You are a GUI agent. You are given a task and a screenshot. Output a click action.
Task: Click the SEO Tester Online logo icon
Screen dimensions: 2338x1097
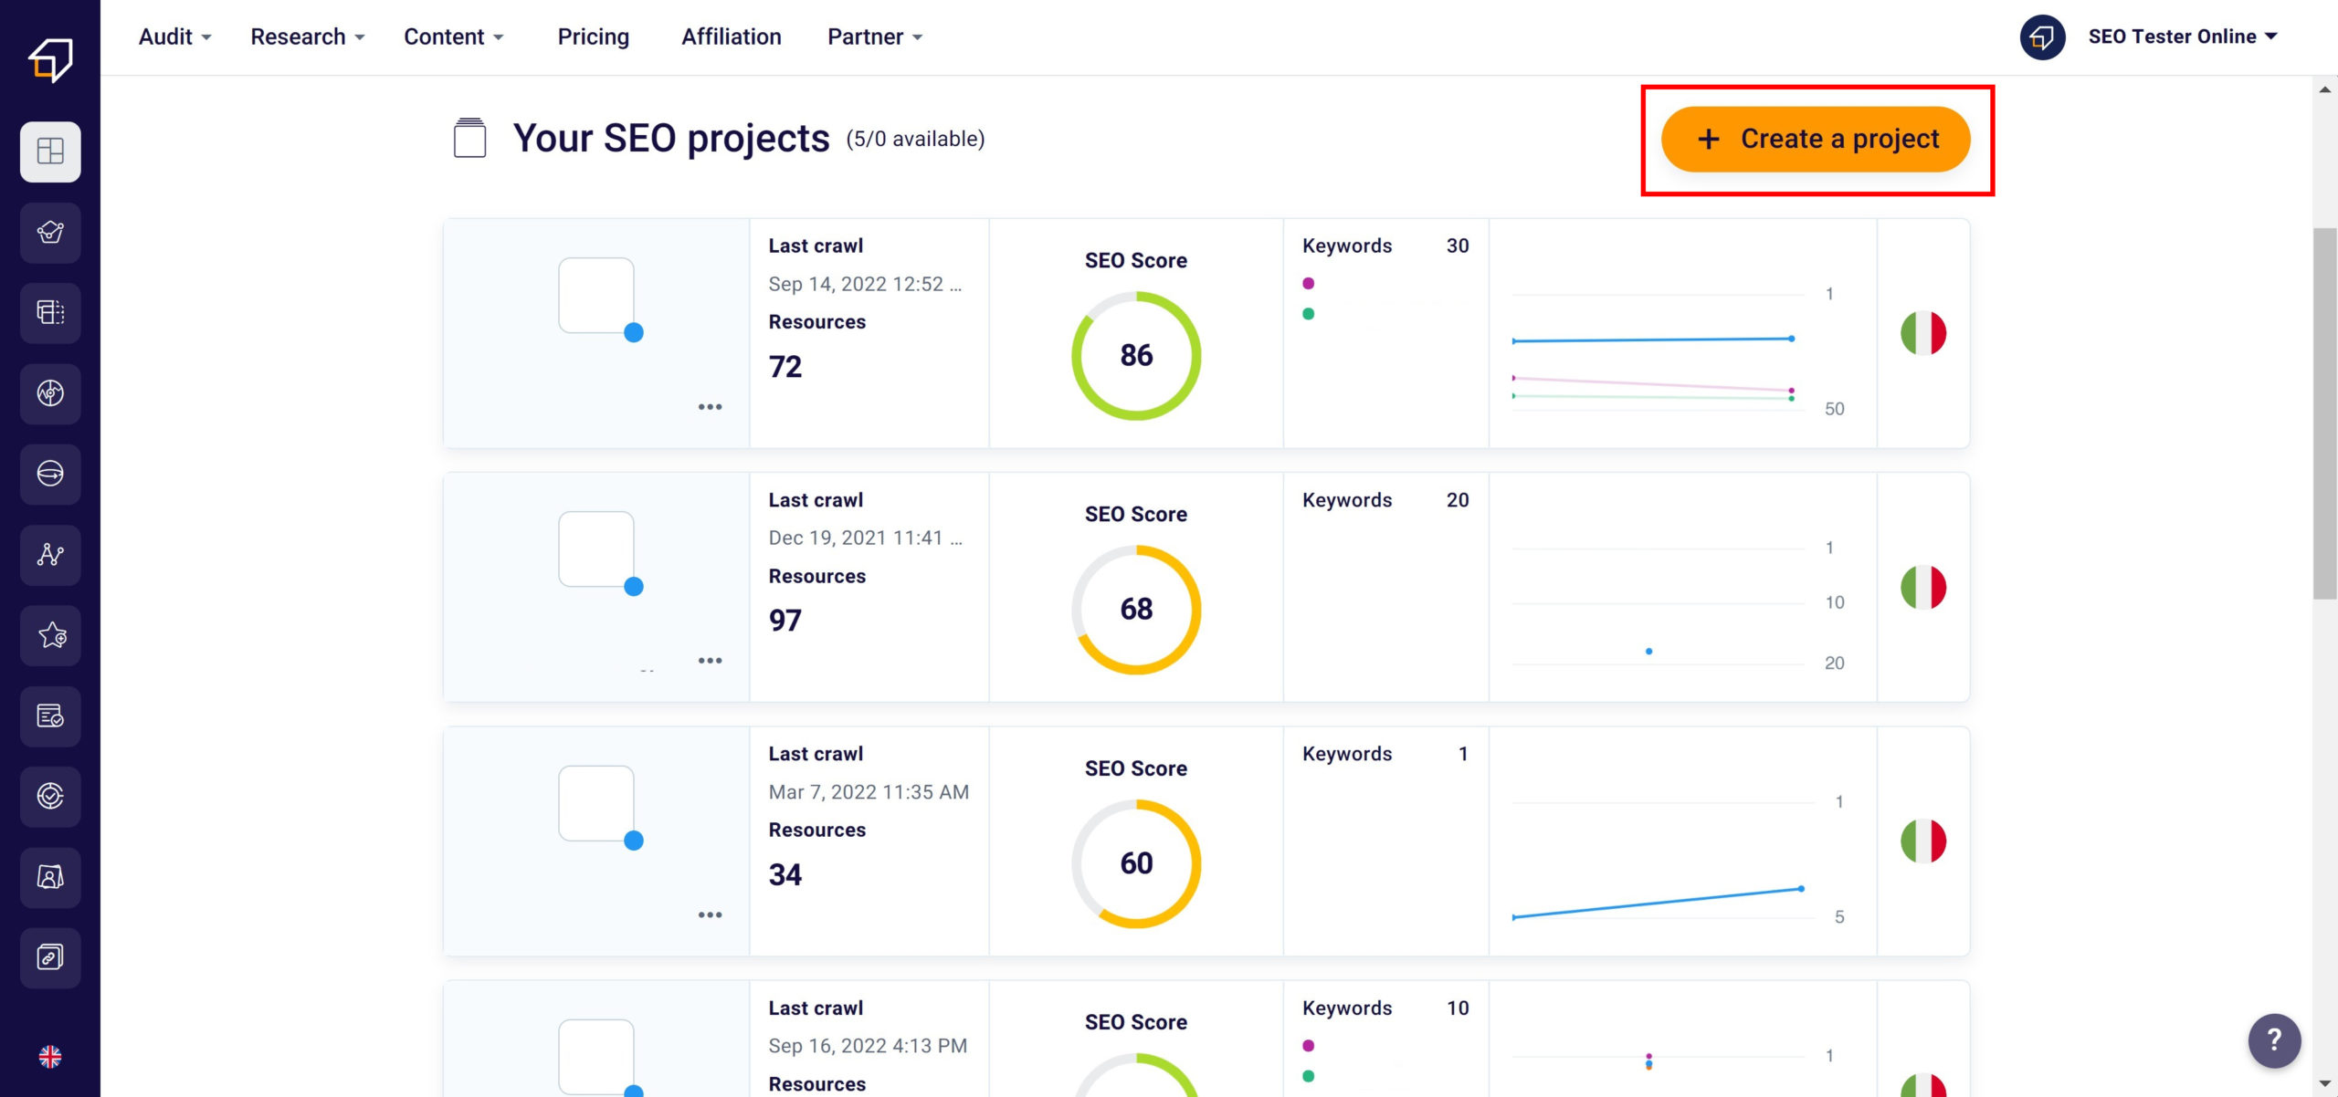tap(50, 58)
